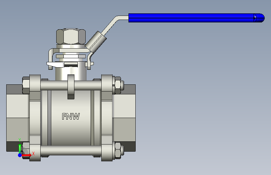
Task: Select the upper-right tie bolt hex nut
Action: pyautogui.click(x=118, y=85)
